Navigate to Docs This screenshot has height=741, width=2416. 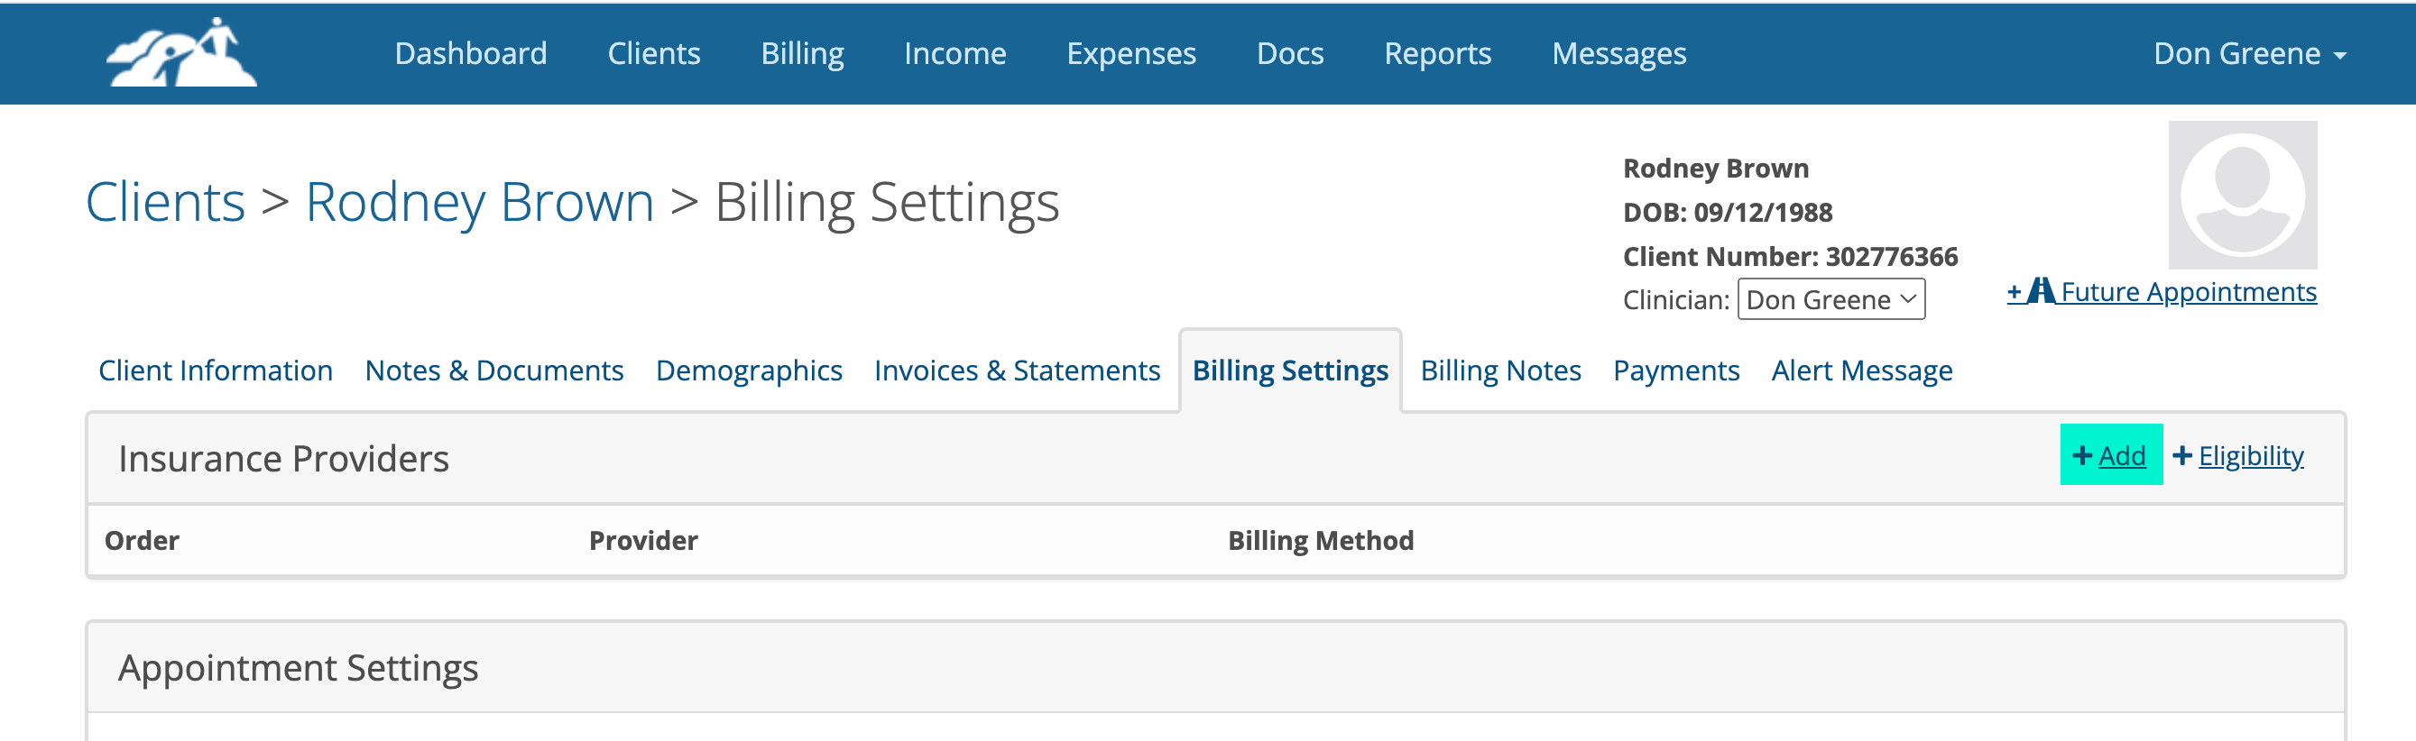point(1289,53)
